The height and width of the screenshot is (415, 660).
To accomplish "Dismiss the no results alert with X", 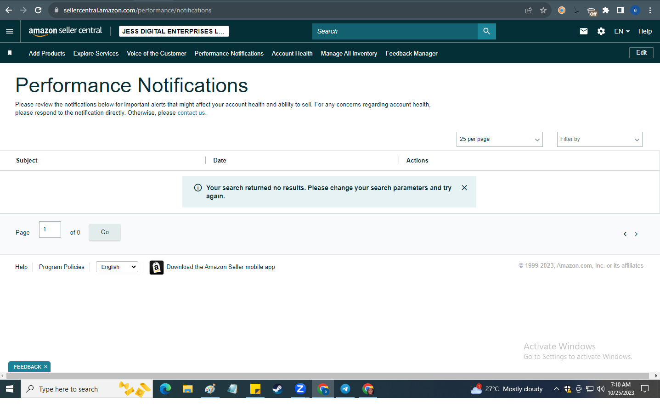I will (x=464, y=188).
